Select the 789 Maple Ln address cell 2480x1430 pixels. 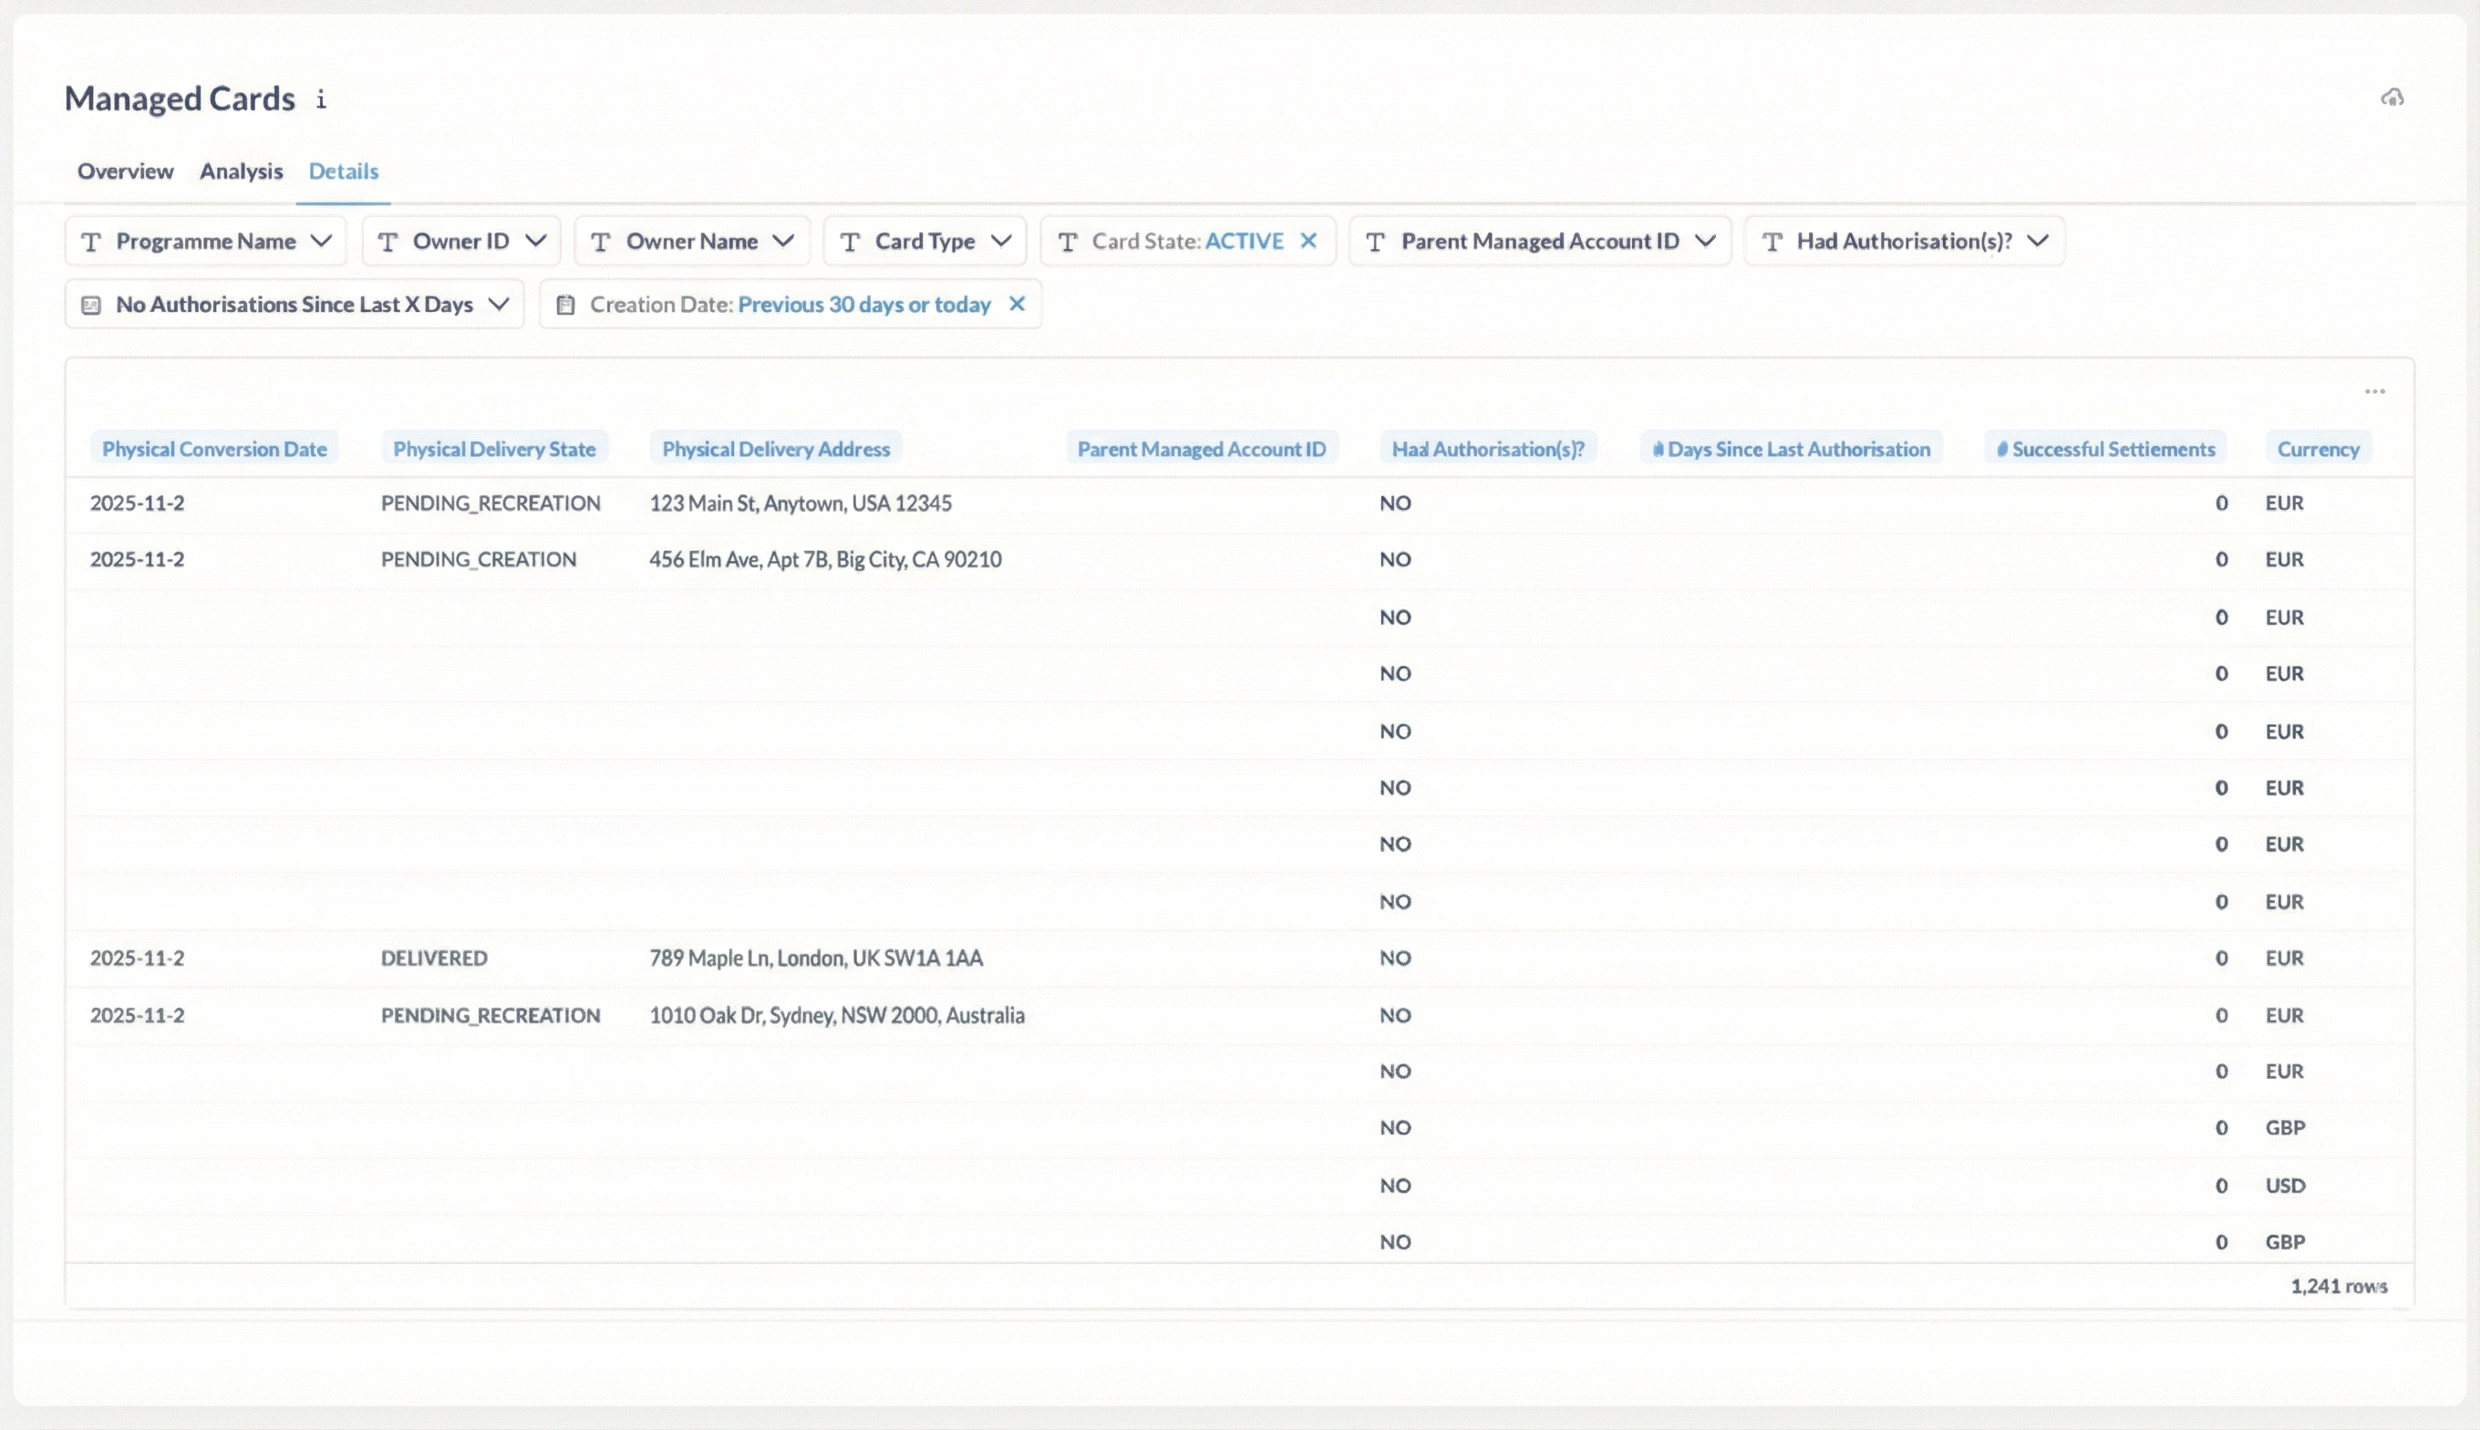pyautogui.click(x=815, y=958)
